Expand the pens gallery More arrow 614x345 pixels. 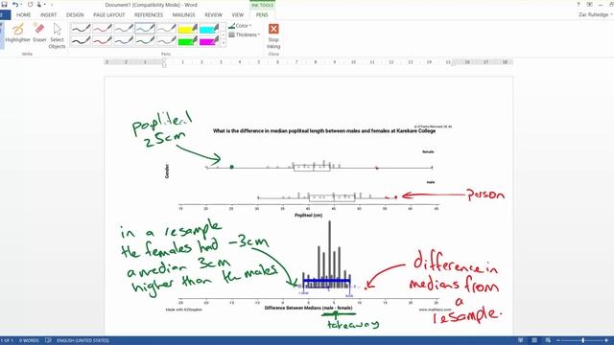tap(224, 42)
